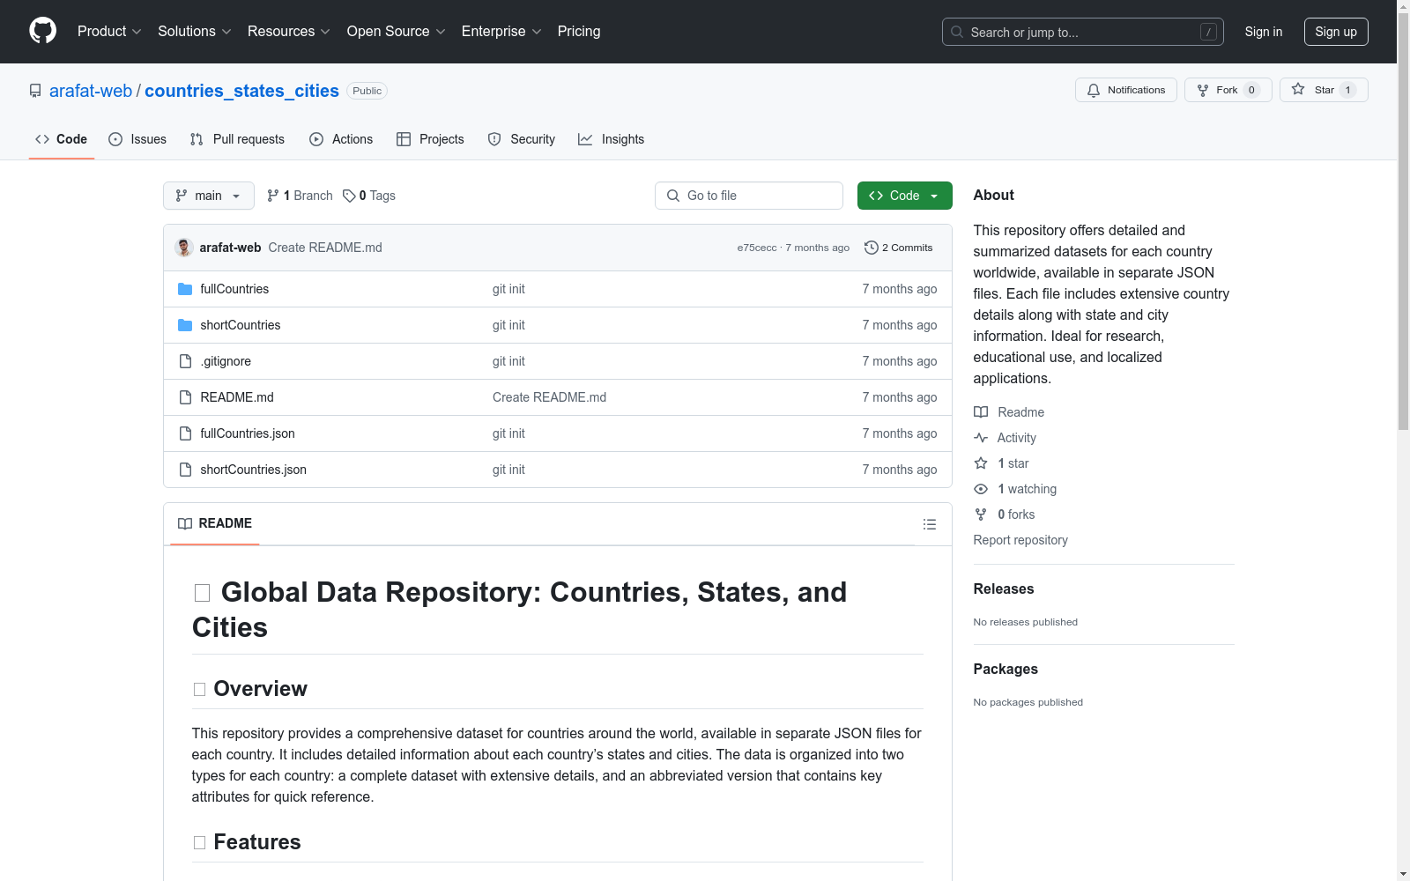This screenshot has height=881, width=1410.
Task: Expand the Solutions menu
Action: 195,31
